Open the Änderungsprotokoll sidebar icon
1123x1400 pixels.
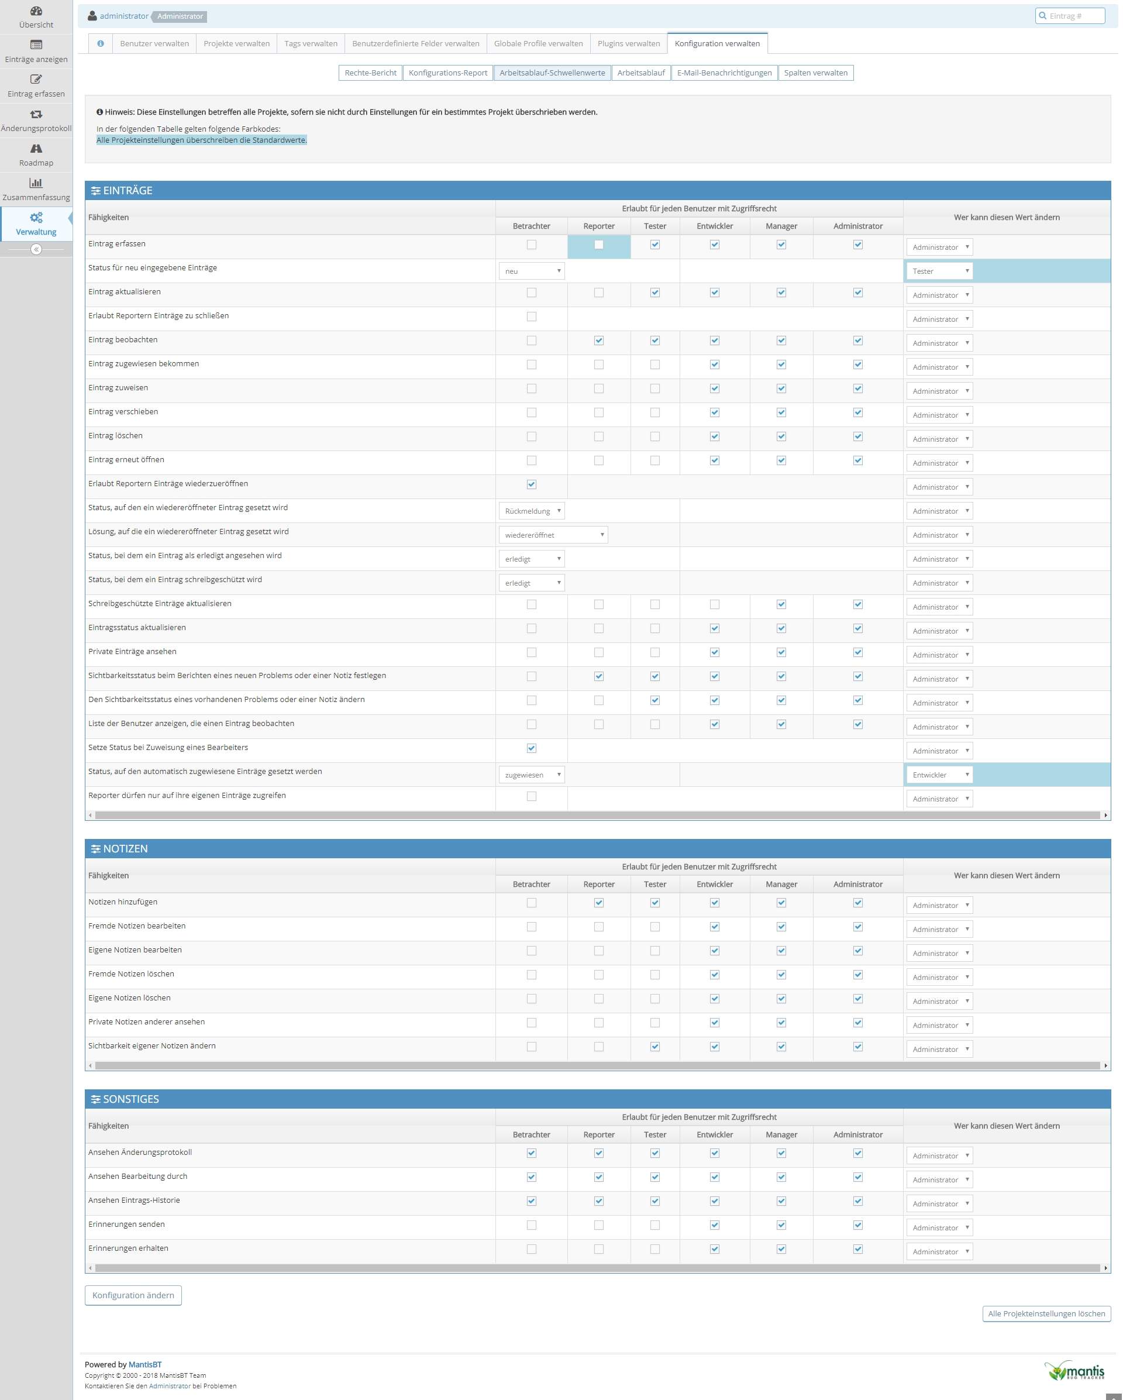(x=36, y=114)
